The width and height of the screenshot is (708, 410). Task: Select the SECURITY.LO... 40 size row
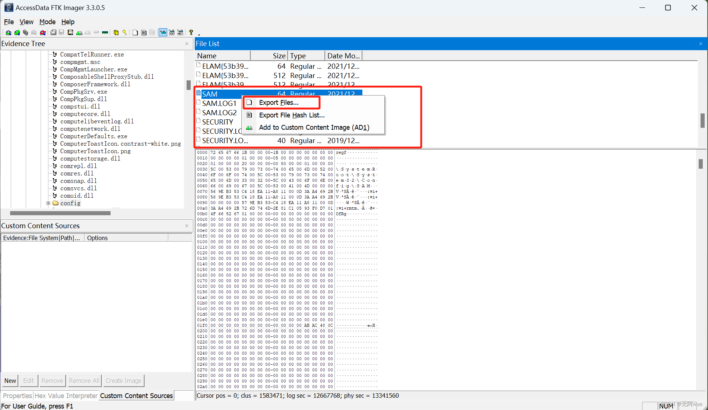(x=279, y=141)
